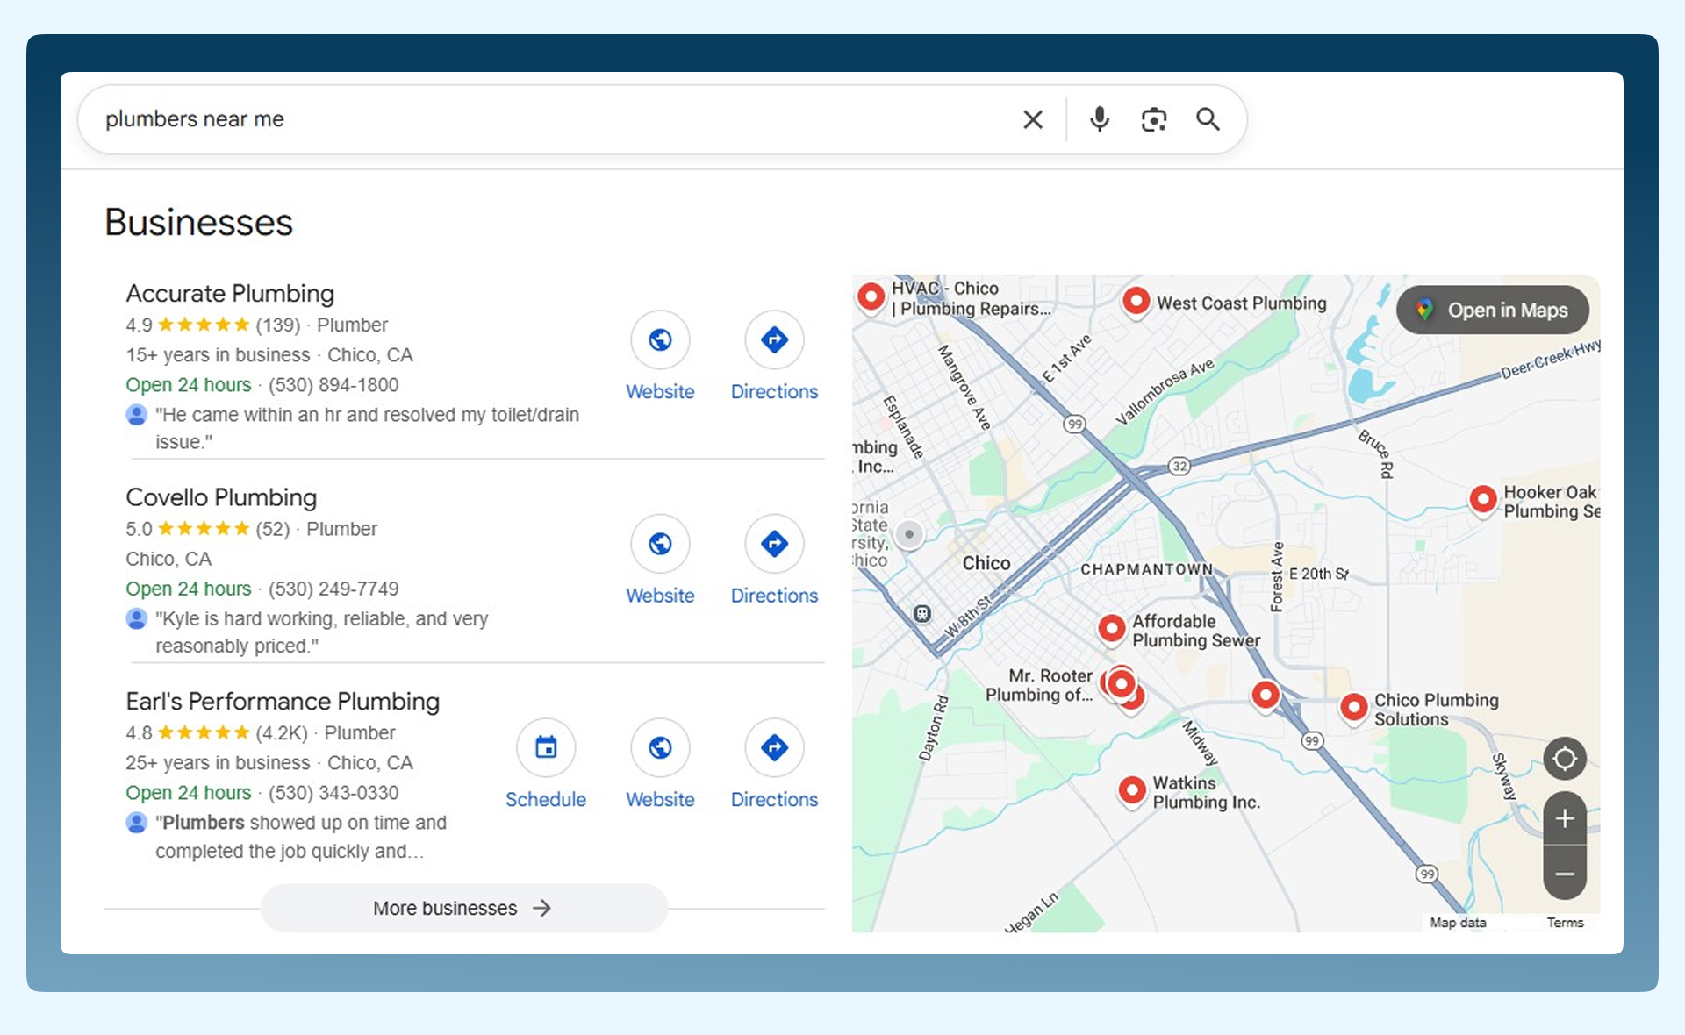
Task: Click Earl's phone number (530) 343-0330
Action: point(333,793)
